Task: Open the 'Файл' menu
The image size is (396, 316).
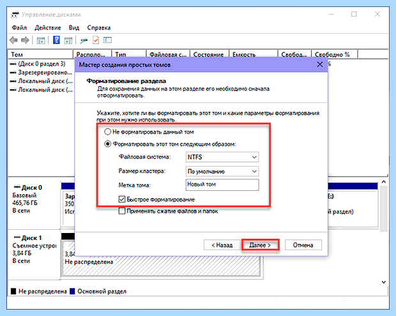Action: click(x=19, y=27)
